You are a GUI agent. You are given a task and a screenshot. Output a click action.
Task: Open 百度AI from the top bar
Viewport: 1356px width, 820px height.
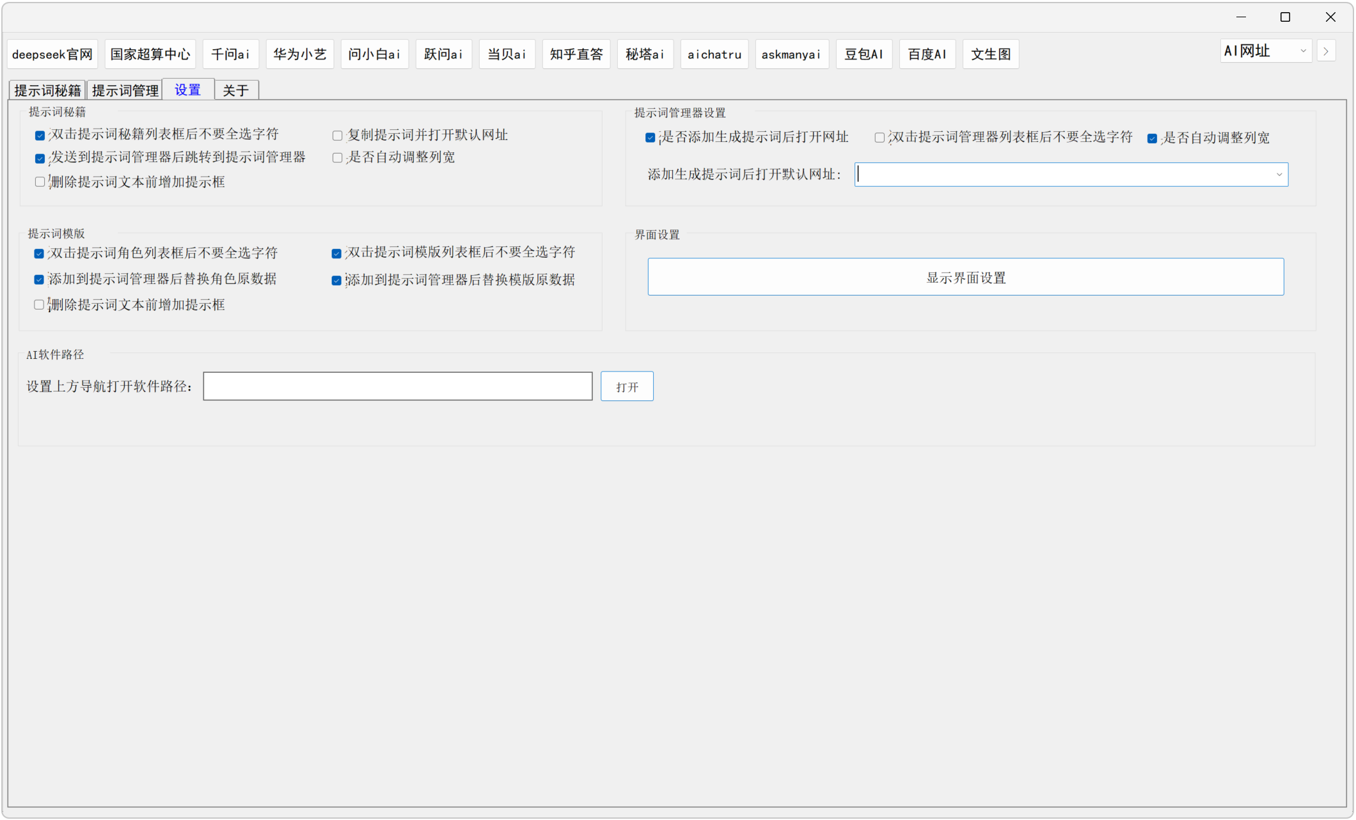[x=927, y=54]
